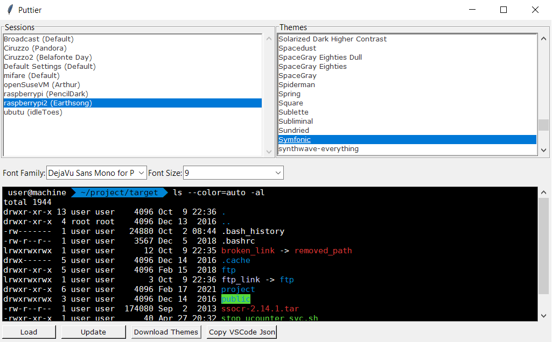Image resolution: width=552 pixels, height=342 pixels.
Task: Click the Load button
Action: [29, 332]
